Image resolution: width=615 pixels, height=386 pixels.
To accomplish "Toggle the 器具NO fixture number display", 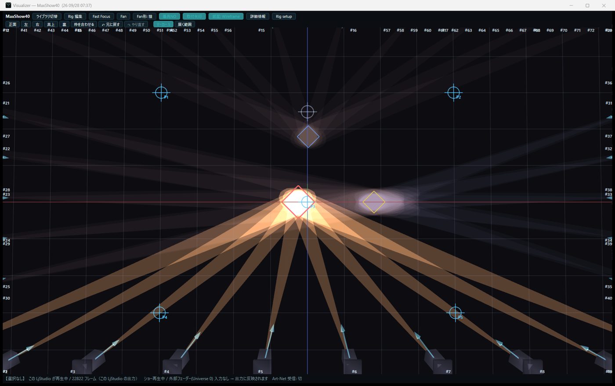I will pos(169,16).
